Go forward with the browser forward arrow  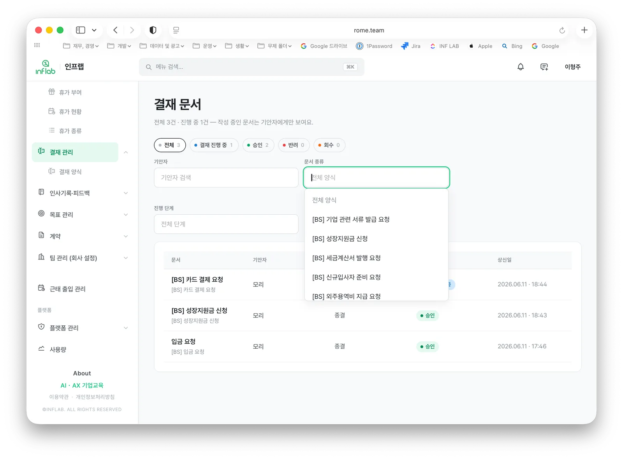pos(132,30)
